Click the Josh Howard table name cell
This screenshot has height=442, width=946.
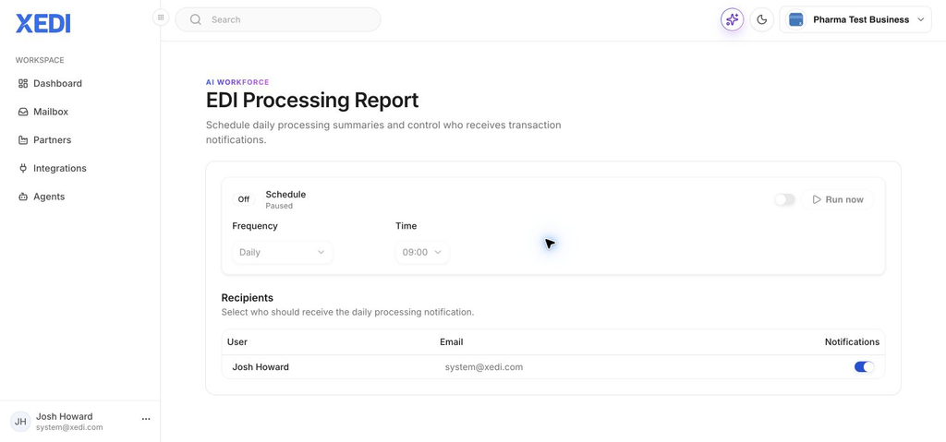261,366
